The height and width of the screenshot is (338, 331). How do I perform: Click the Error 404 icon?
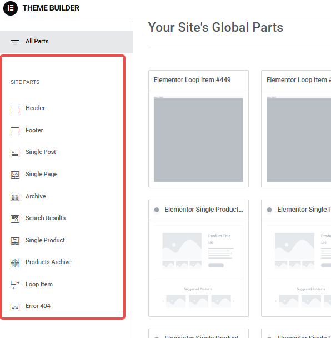15,307
